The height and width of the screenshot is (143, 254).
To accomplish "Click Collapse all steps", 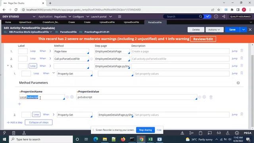I will 38,122.
